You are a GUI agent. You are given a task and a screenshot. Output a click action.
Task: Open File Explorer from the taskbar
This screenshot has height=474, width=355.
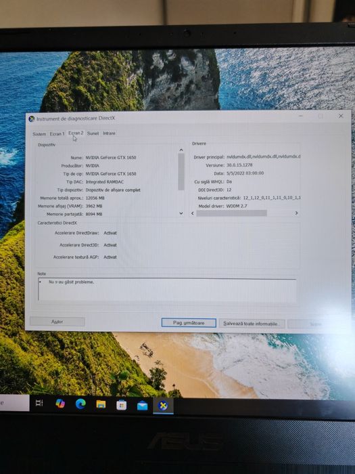pos(101,404)
